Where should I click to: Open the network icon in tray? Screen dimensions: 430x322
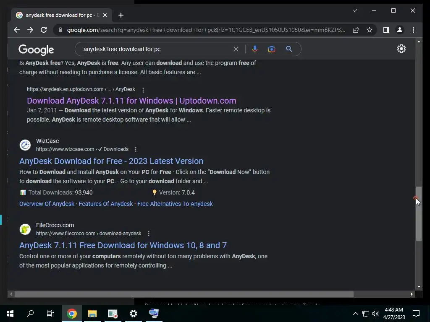pyautogui.click(x=366, y=314)
